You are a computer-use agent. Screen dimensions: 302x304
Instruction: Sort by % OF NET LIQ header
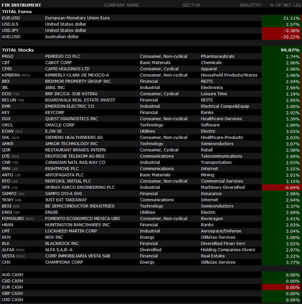pos(285,5)
